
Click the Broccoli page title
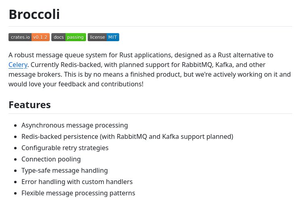pos(34,14)
